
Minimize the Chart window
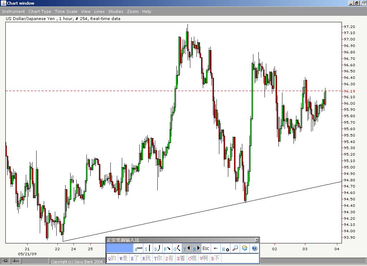click(x=351, y=3)
